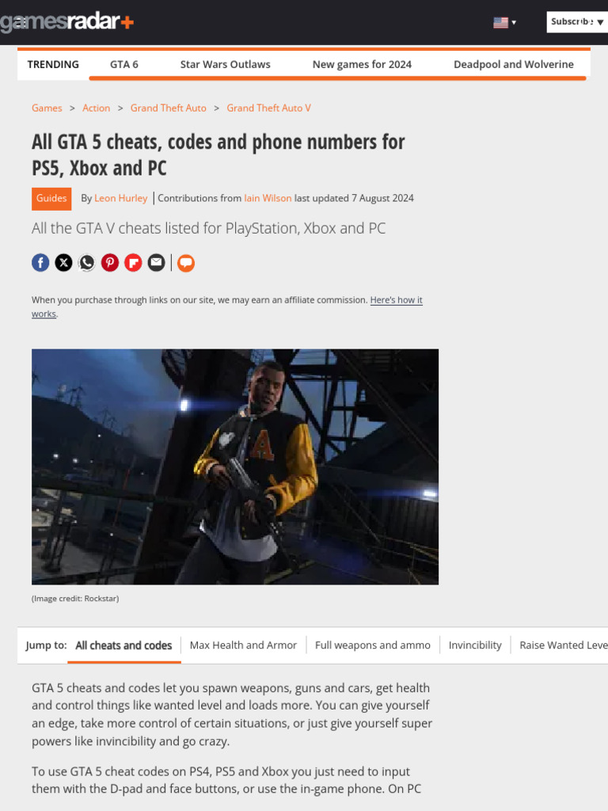
Task: Follow the "Here's how it works" link
Action: pyautogui.click(x=227, y=307)
